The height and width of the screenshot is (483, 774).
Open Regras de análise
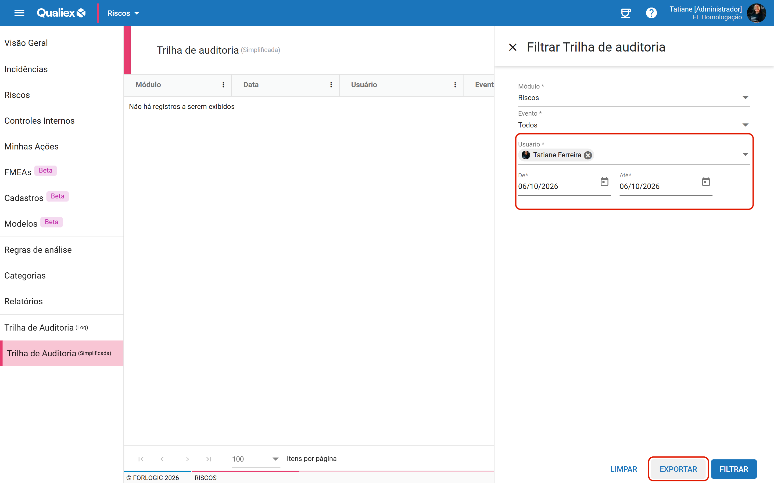62,250
